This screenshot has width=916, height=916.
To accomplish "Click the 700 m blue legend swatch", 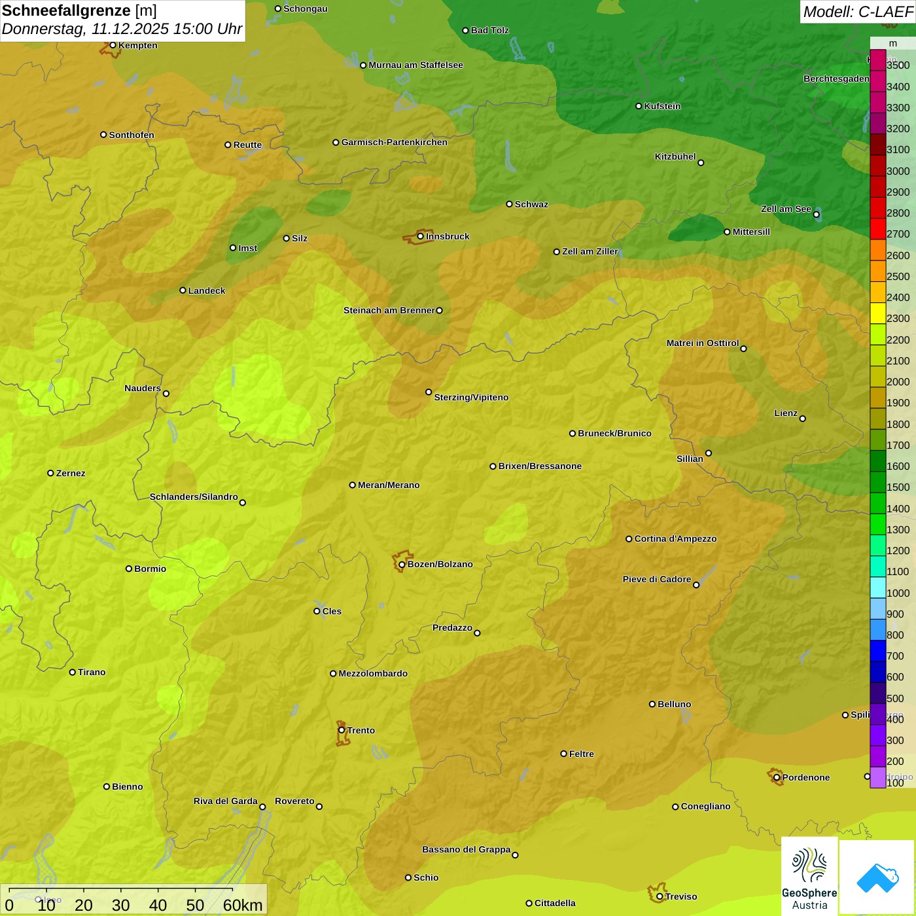I will (878, 651).
